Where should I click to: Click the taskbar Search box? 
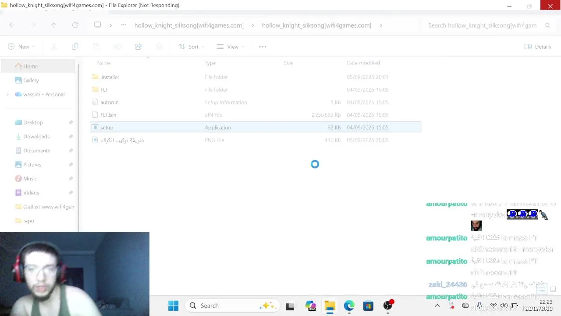click(x=233, y=305)
